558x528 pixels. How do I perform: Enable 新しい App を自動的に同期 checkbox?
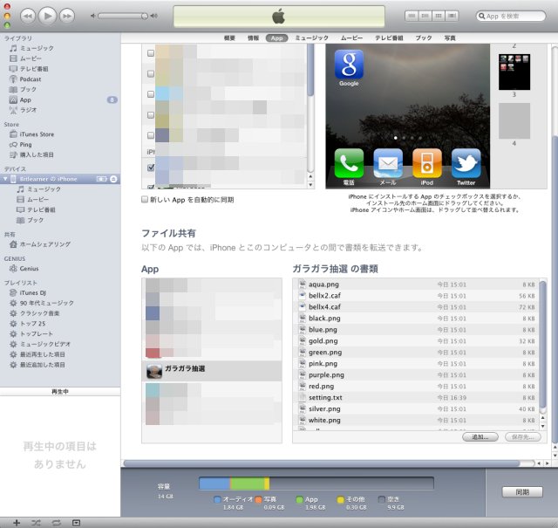click(146, 200)
